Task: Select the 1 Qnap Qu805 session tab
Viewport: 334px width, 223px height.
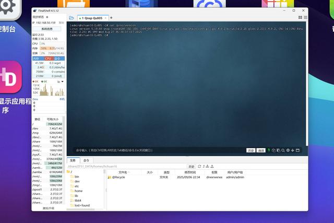Action: pyautogui.click(x=92, y=18)
